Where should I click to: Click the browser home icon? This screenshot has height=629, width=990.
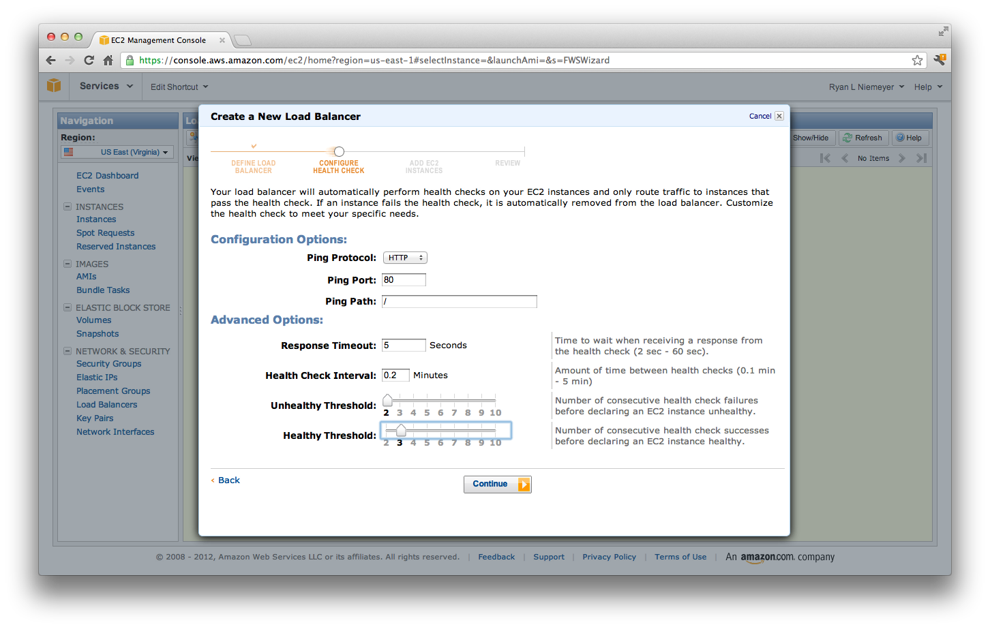(108, 60)
